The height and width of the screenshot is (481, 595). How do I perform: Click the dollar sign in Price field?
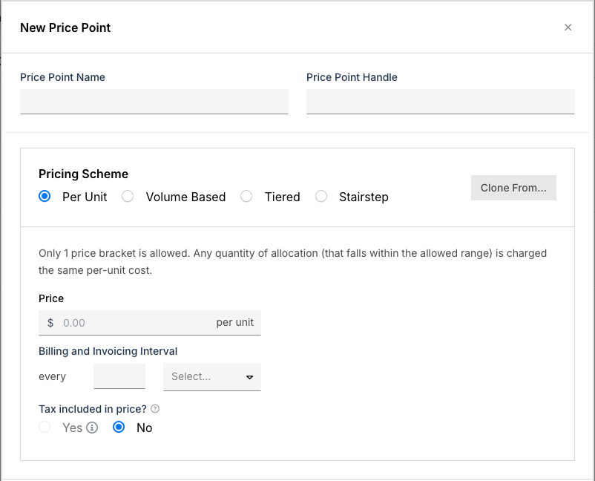coord(50,323)
